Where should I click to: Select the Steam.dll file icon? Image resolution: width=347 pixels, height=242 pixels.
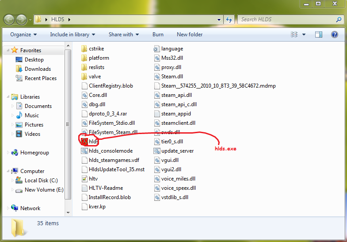coord(157,77)
